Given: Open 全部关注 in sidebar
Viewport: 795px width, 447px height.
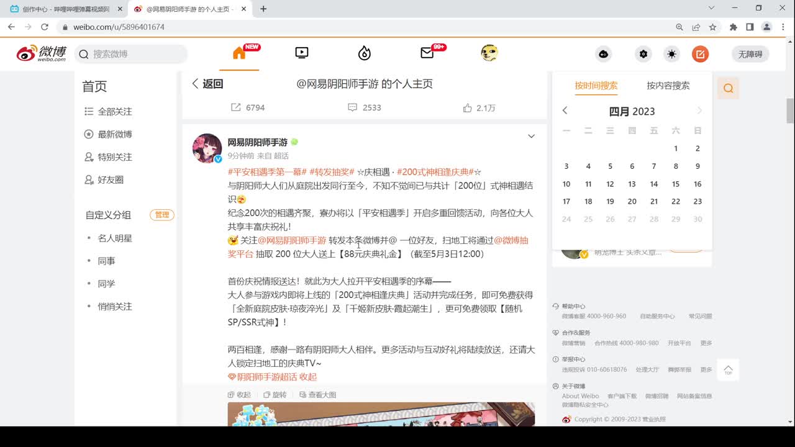Looking at the screenshot, I should point(108,112).
